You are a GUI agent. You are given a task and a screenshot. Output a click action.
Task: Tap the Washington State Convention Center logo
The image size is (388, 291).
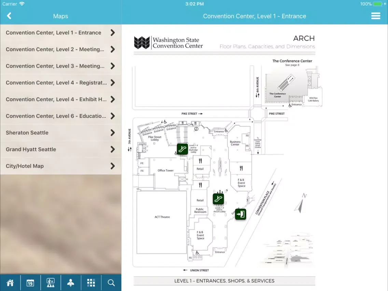[x=168, y=43]
